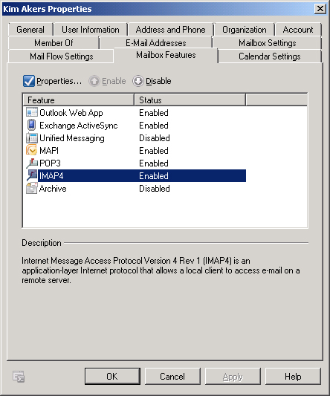Open Help for this dialog
330x396 pixels.
[293, 376]
